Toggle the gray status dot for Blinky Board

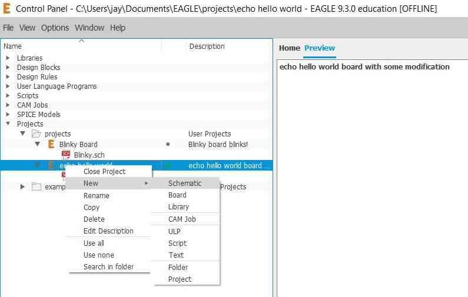pyautogui.click(x=168, y=144)
